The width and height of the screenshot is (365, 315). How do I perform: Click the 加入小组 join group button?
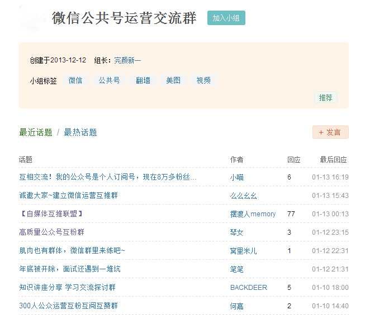pos(226,18)
